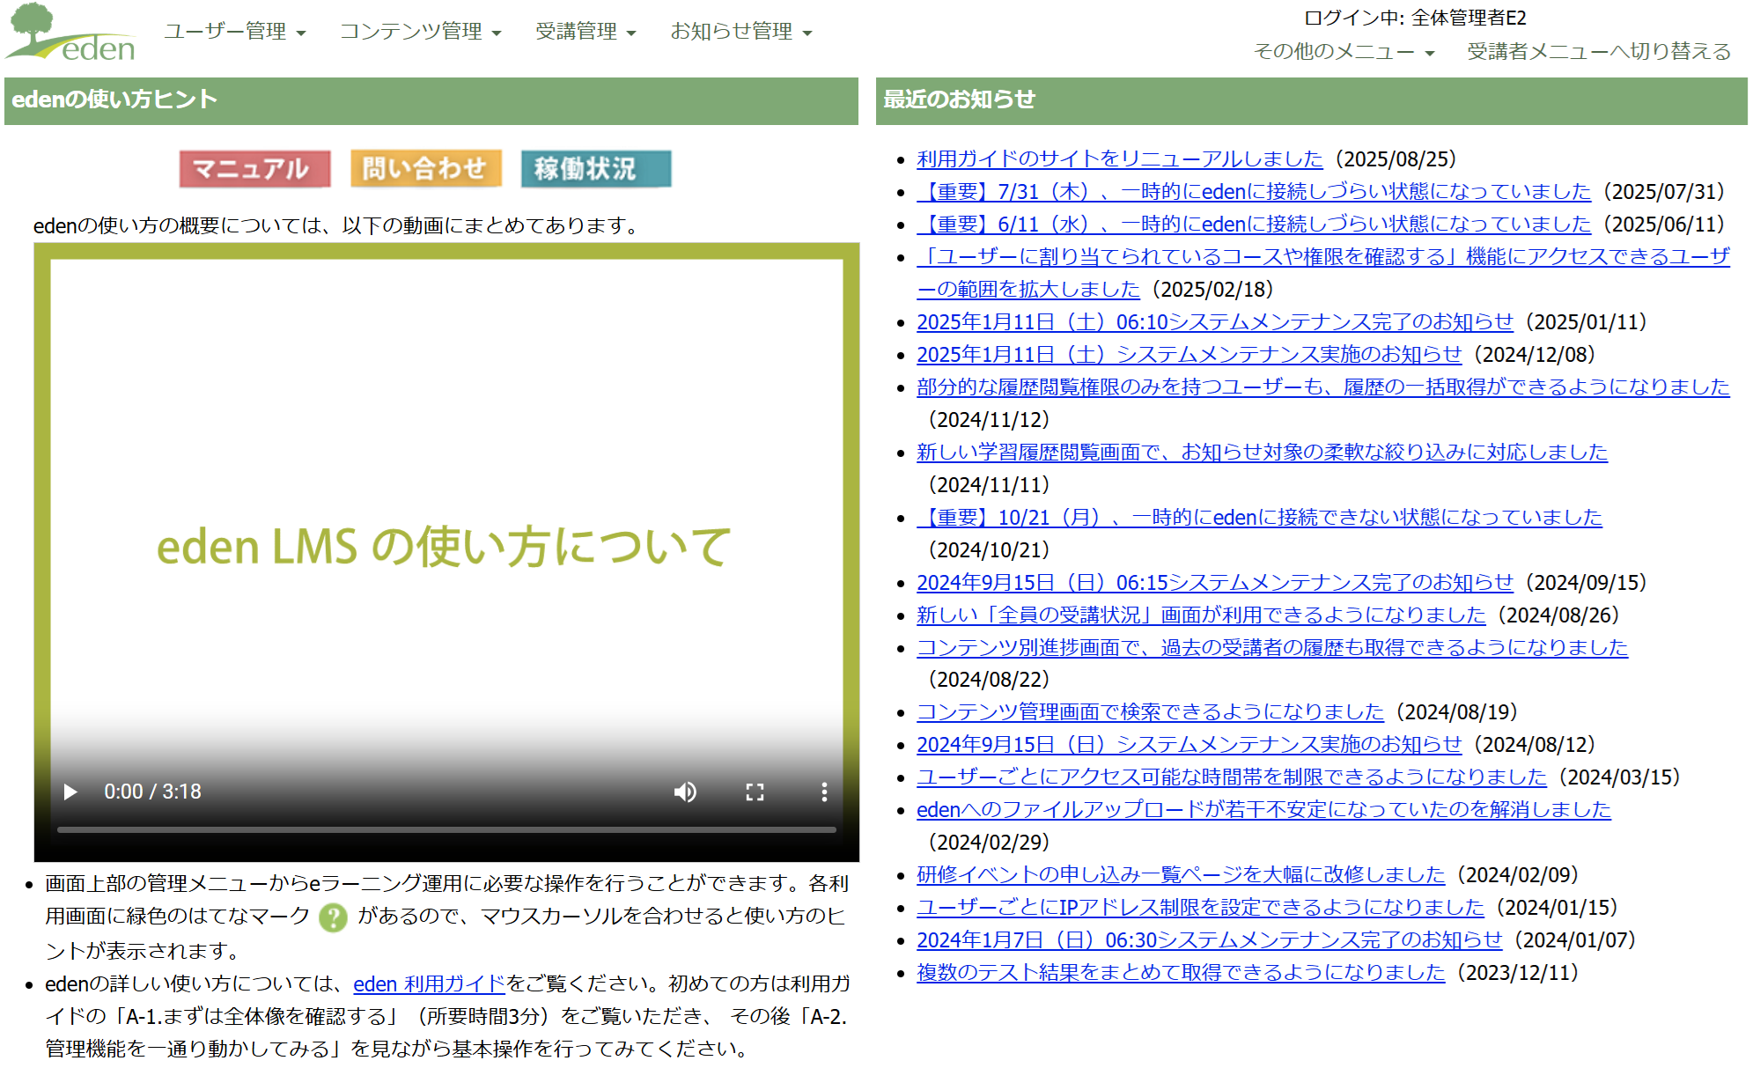Open the 【重要】6/11（水） connection notice
This screenshot has width=1760, height=1068.
tap(1254, 225)
